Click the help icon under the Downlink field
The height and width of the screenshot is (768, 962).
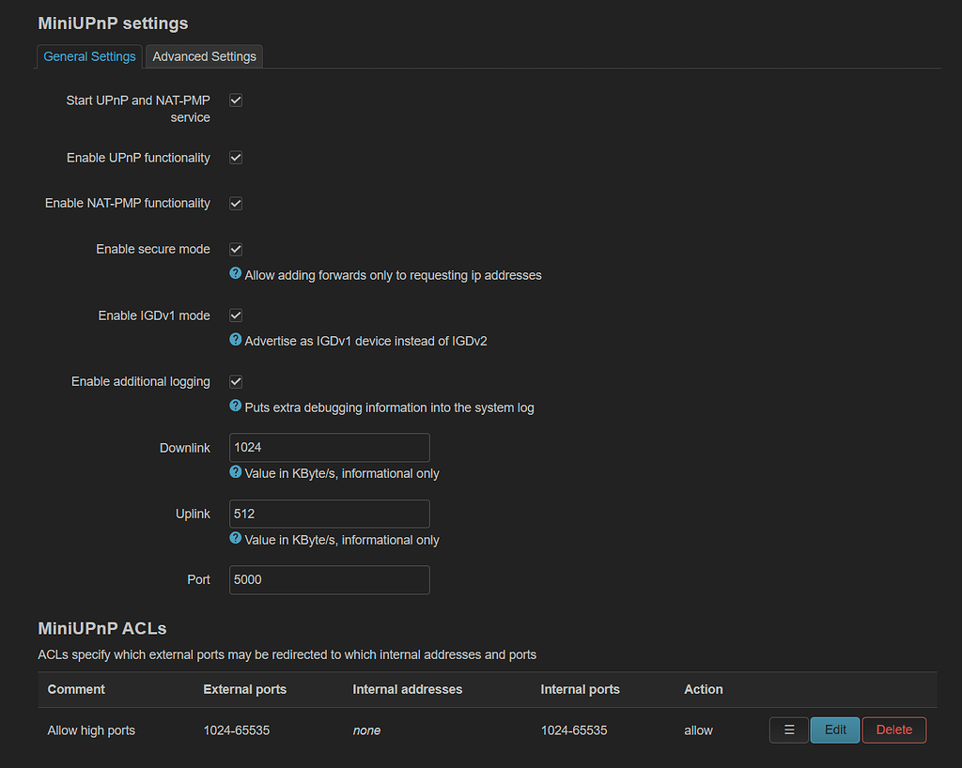[x=235, y=473]
